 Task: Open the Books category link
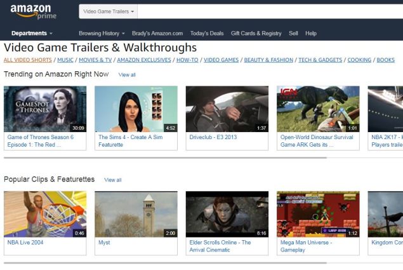point(385,60)
